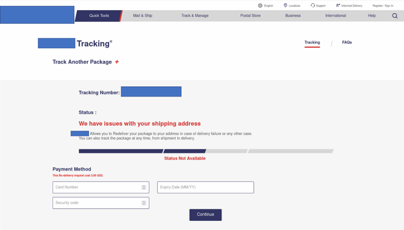
Task: Focus the Expiry Date input field
Action: coord(206,187)
